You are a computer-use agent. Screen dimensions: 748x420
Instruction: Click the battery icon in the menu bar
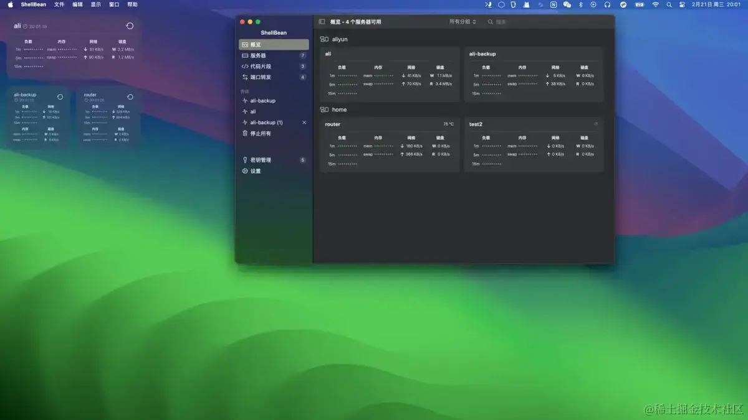pos(640,4)
